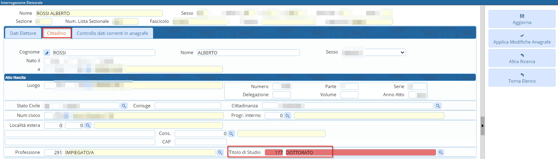Open Cittadinanza search magnifier icon
The width and height of the screenshot is (558, 159).
click(x=438, y=106)
